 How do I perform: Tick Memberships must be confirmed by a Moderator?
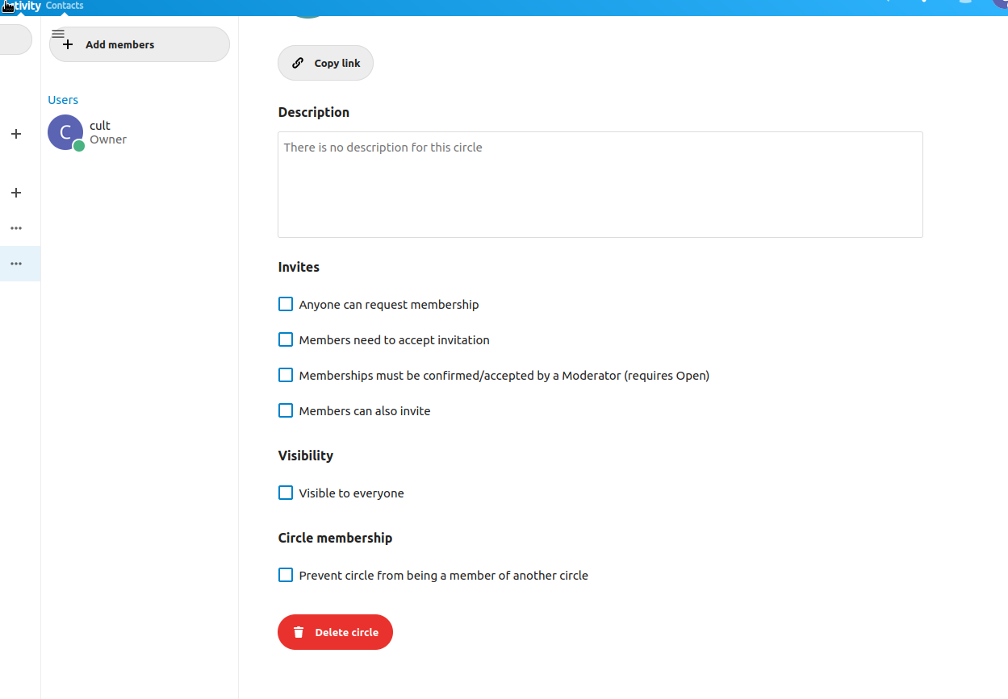[286, 375]
